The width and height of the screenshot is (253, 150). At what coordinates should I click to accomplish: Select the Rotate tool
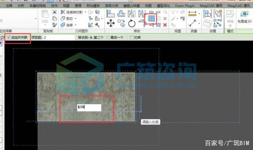point(132,23)
